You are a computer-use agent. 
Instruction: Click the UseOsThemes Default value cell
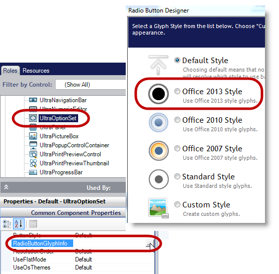pyautogui.click(x=114, y=267)
